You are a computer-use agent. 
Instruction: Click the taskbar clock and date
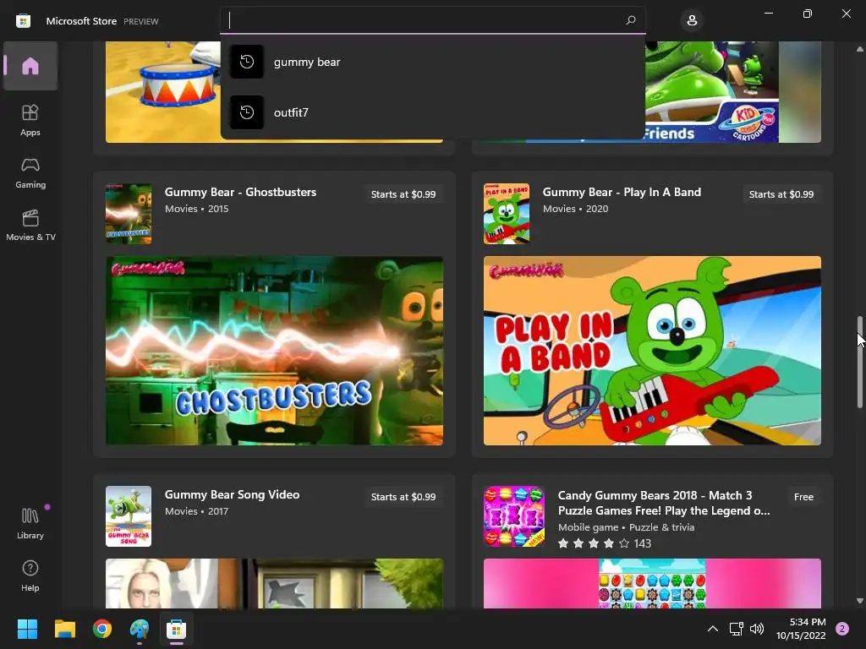pyautogui.click(x=801, y=629)
